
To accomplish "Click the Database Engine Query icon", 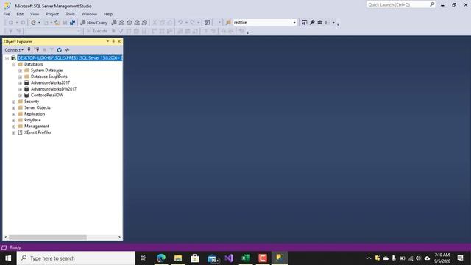I will (114, 23).
